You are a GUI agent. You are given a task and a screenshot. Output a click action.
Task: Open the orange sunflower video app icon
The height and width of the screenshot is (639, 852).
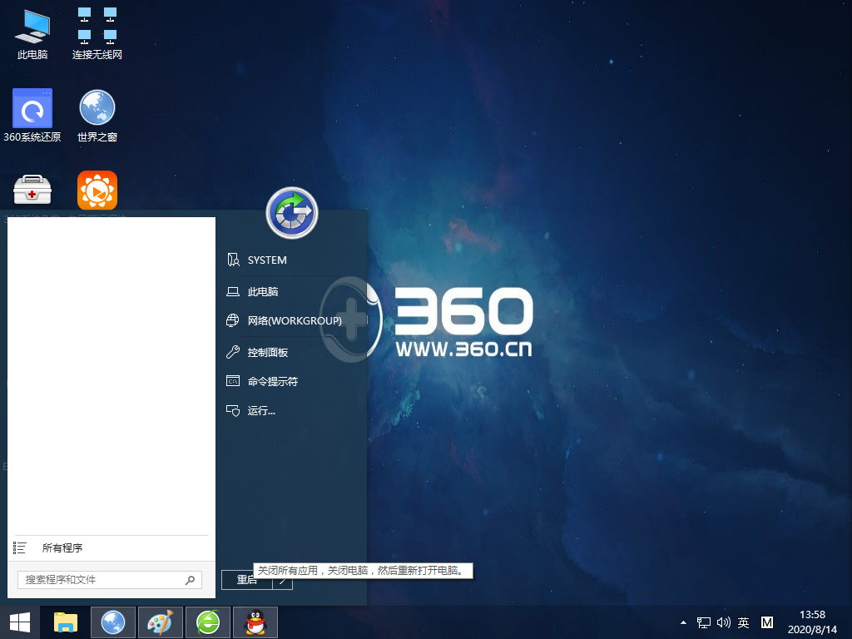click(x=97, y=190)
